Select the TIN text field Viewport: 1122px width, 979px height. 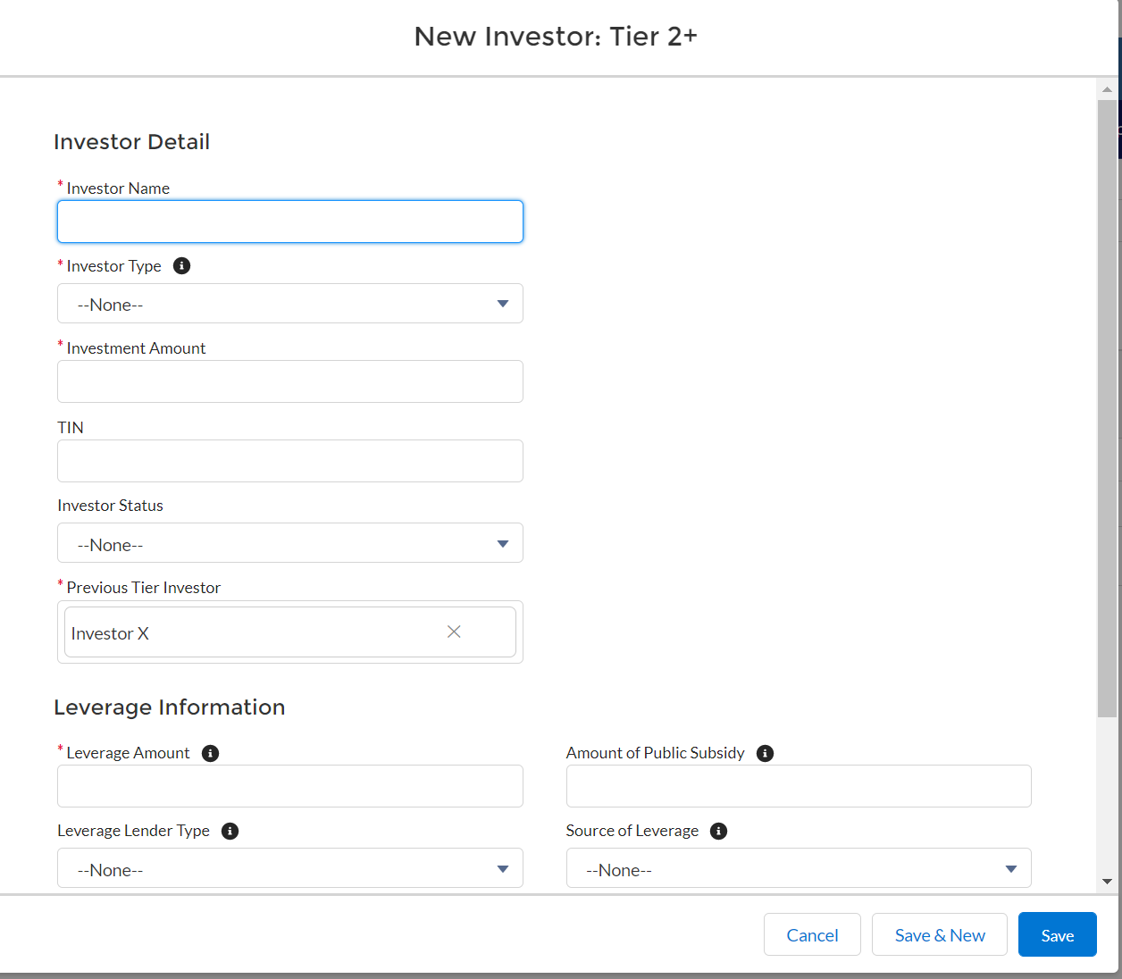289,461
